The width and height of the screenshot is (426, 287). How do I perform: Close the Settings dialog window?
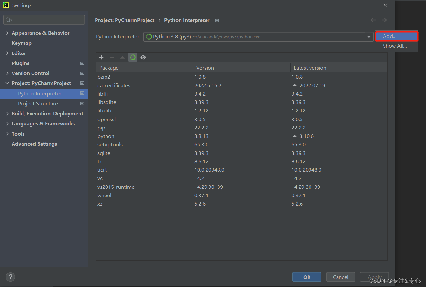pos(385,5)
